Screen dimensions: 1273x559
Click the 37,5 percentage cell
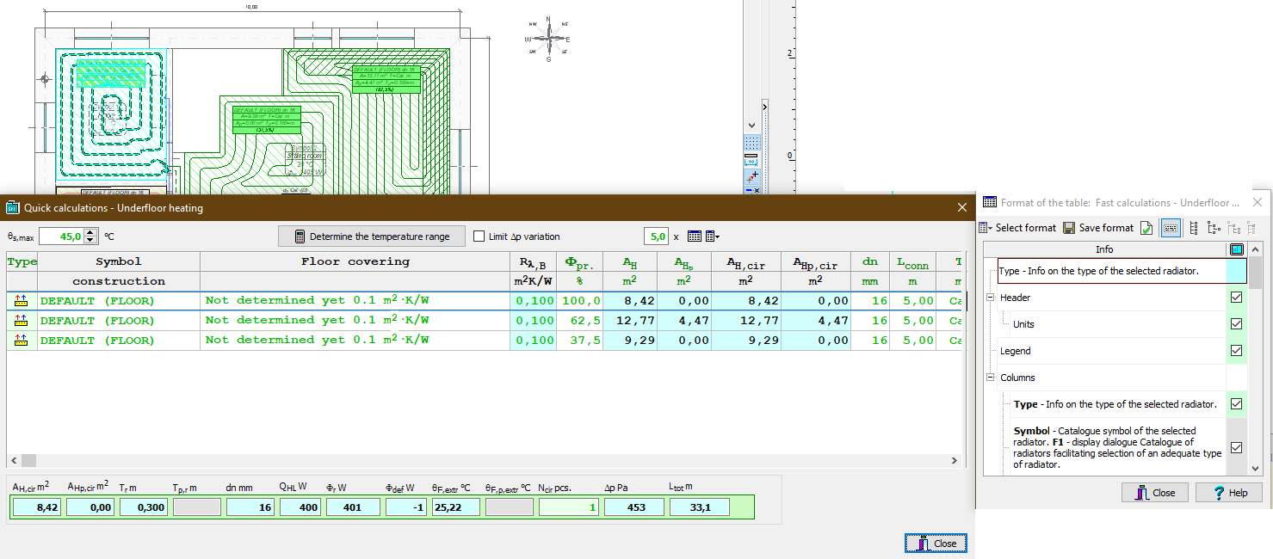580,341
